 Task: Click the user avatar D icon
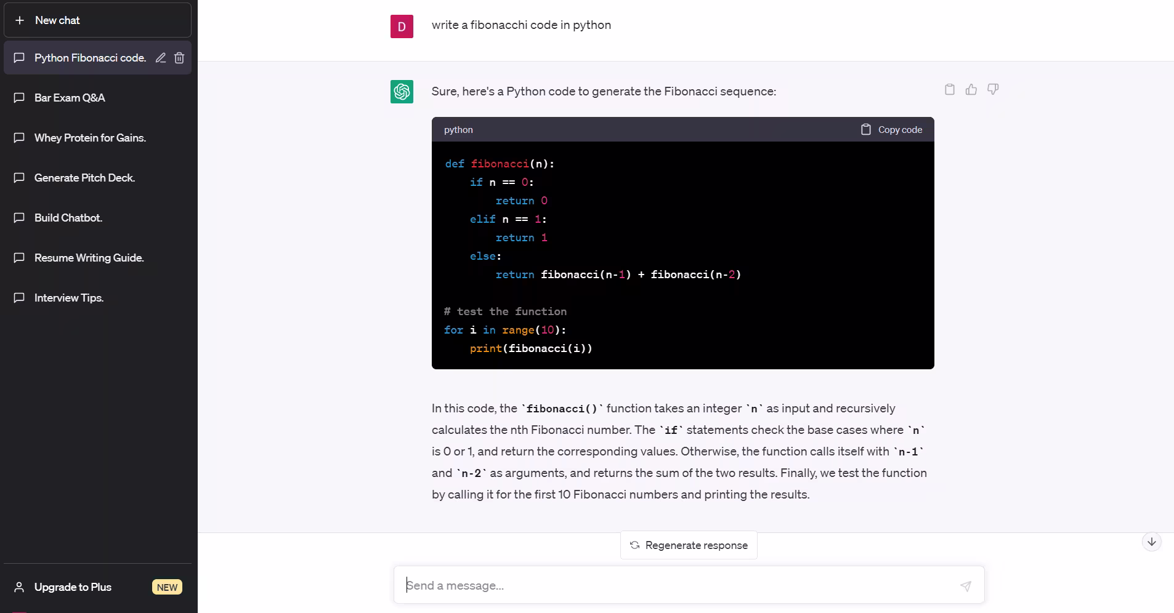click(x=402, y=26)
